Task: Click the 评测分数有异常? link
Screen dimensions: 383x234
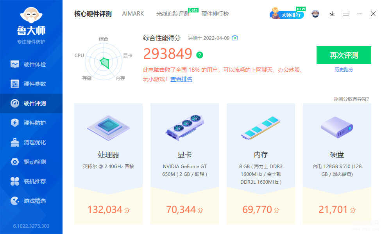Action: [351, 99]
